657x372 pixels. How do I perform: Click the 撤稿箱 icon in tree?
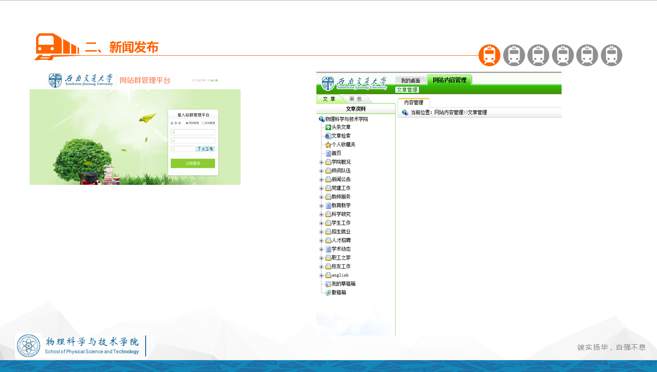click(x=328, y=293)
